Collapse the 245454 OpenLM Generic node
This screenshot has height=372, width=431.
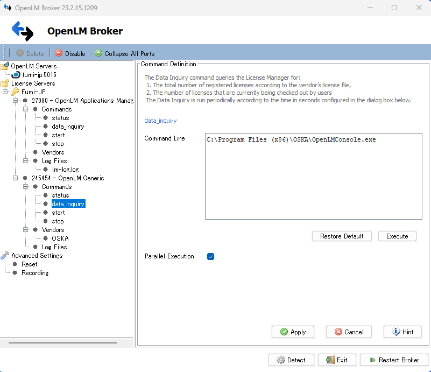click(x=16, y=178)
